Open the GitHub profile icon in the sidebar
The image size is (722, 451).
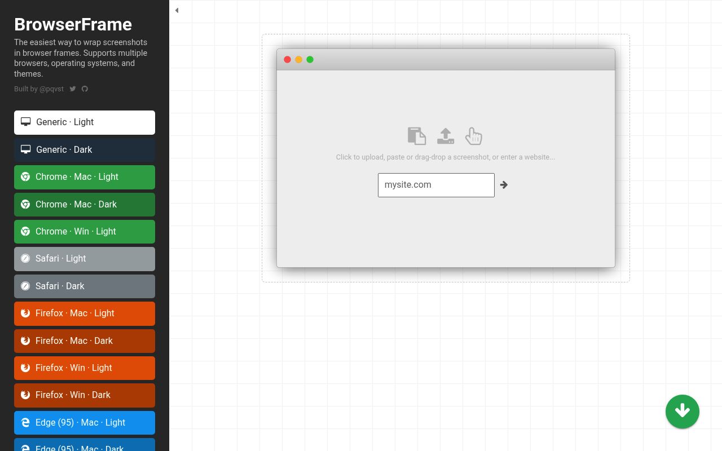pos(85,89)
